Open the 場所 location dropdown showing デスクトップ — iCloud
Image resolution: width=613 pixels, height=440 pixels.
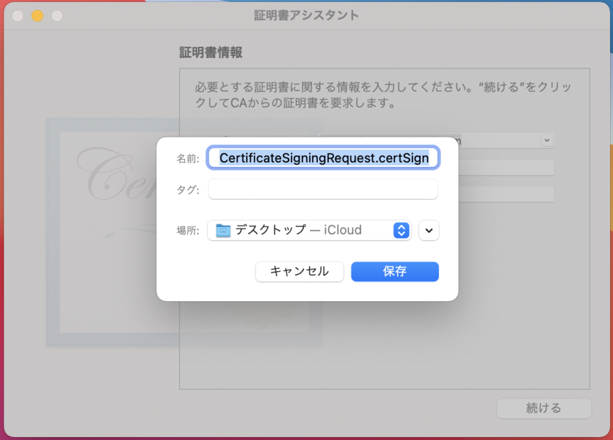click(x=308, y=230)
